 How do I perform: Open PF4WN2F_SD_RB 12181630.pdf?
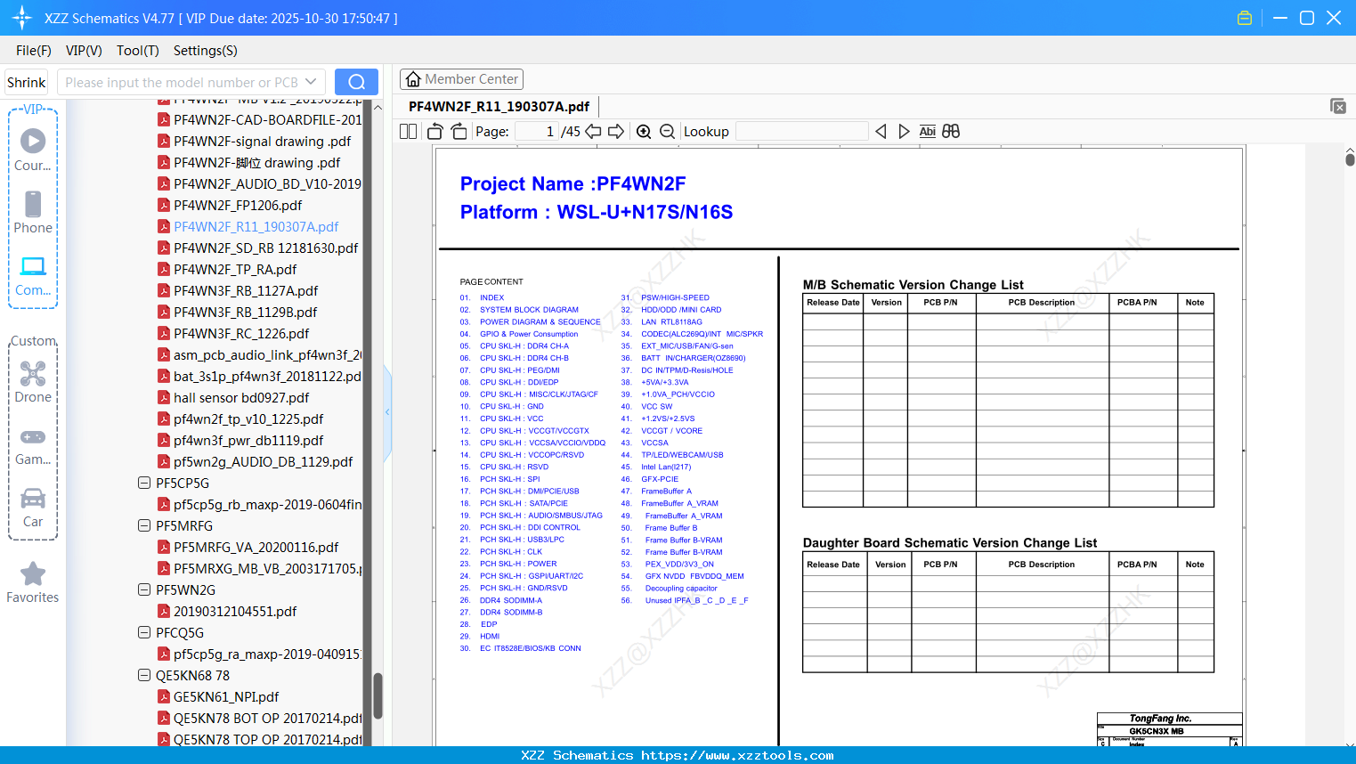click(266, 248)
